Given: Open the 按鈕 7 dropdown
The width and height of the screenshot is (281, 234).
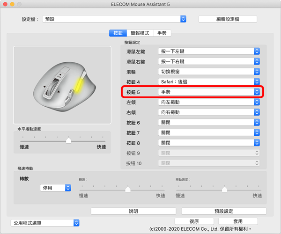Looking at the screenshot, I should pos(209,132).
